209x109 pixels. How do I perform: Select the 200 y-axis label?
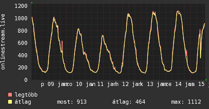coord(23,68)
